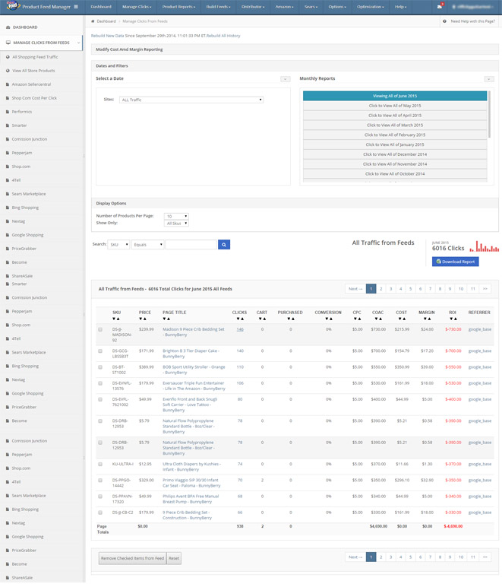Check the Philips Avent Breast Pump row
Viewport: 502px width, 584px height.
coord(100,497)
